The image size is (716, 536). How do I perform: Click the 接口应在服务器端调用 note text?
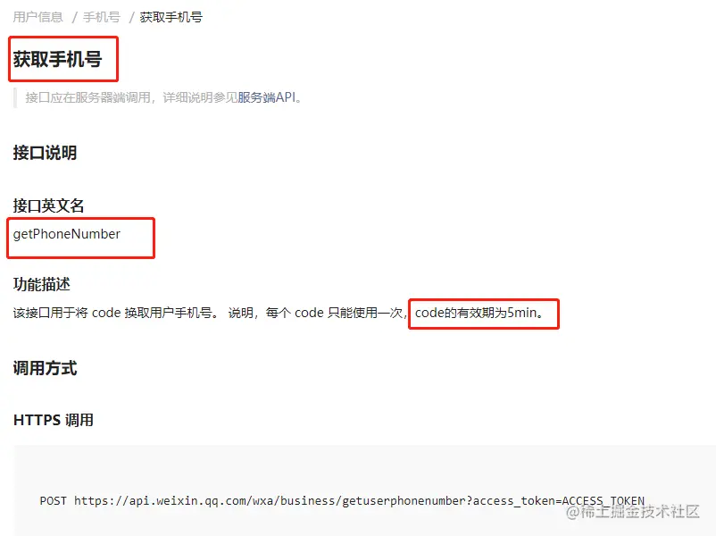coord(87,97)
